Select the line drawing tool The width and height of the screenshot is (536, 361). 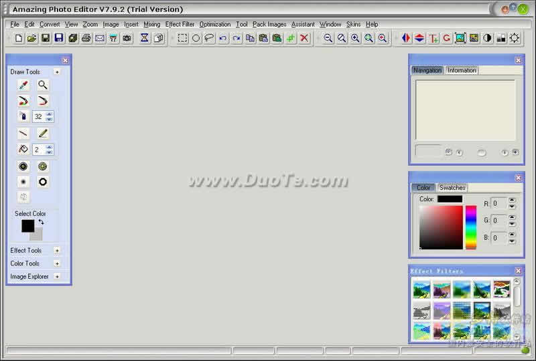(x=23, y=134)
